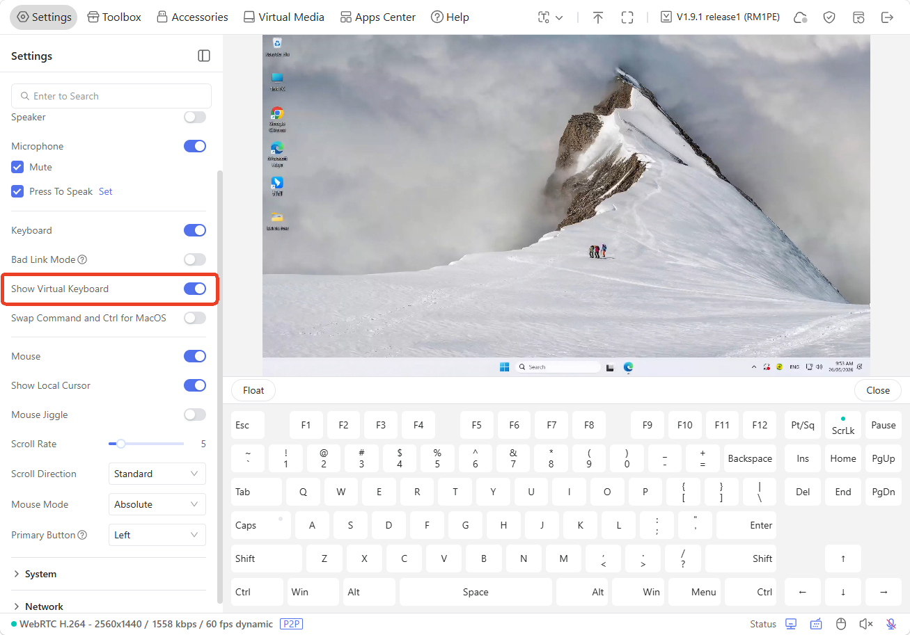Click the mouse status icon in status bar

(841, 624)
